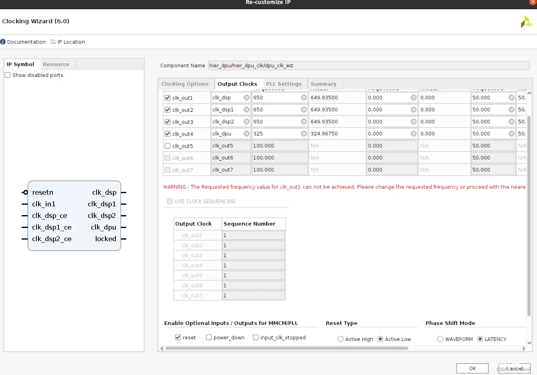Toggle the reset optional input checkbox
537x375 pixels.
[x=178, y=337]
